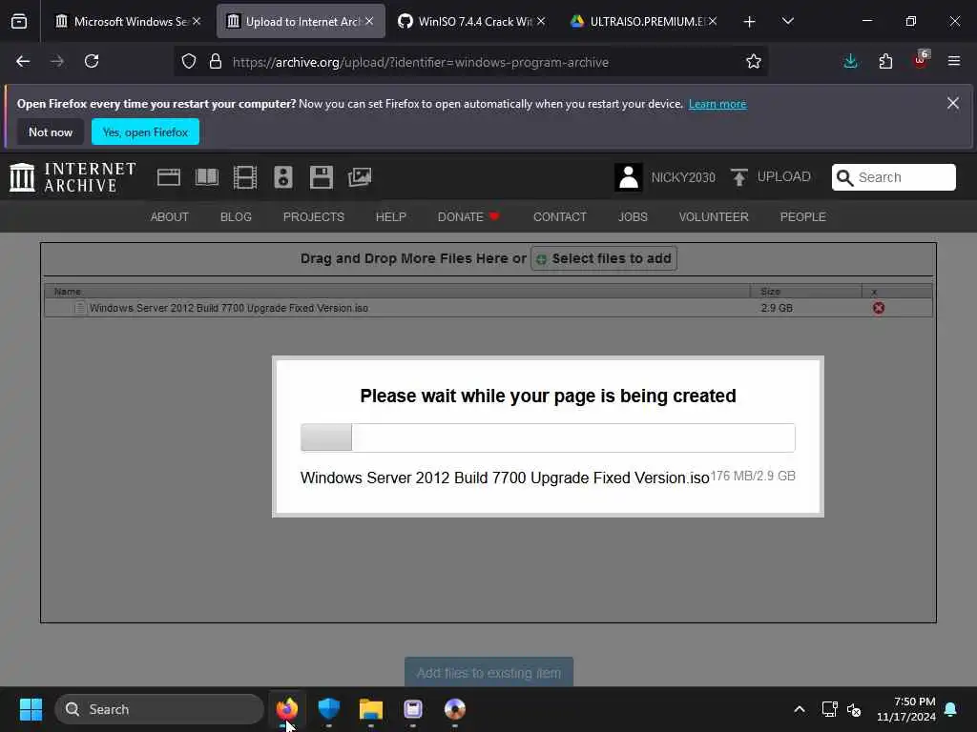Open the DONATE menu item

click(468, 216)
